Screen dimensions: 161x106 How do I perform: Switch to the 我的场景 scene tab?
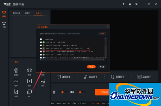pyautogui.click(x=17, y=13)
